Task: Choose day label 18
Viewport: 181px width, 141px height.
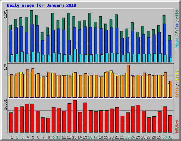Action: point(101,137)
